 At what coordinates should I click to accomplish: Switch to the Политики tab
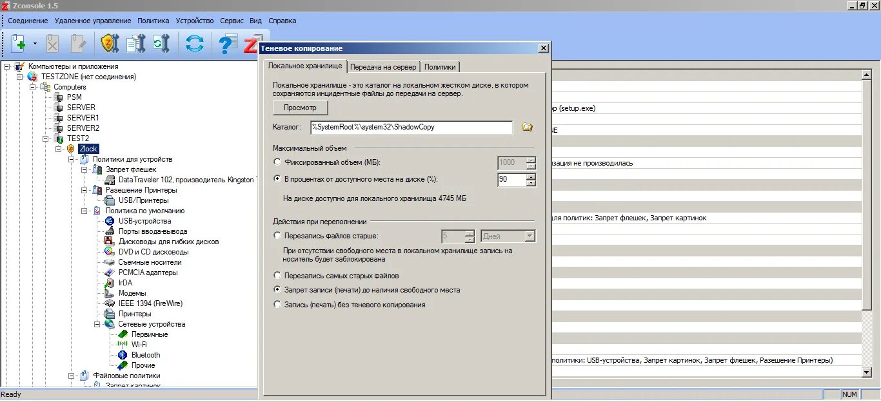point(440,67)
